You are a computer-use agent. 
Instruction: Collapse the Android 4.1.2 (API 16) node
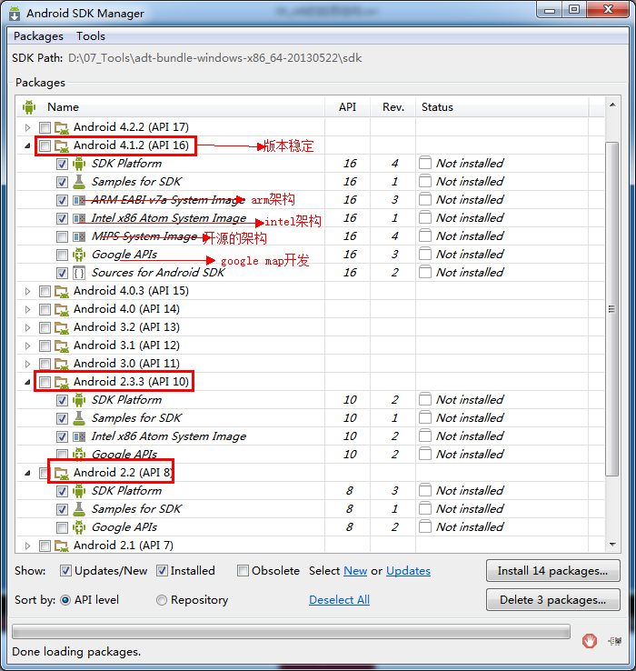coord(28,145)
